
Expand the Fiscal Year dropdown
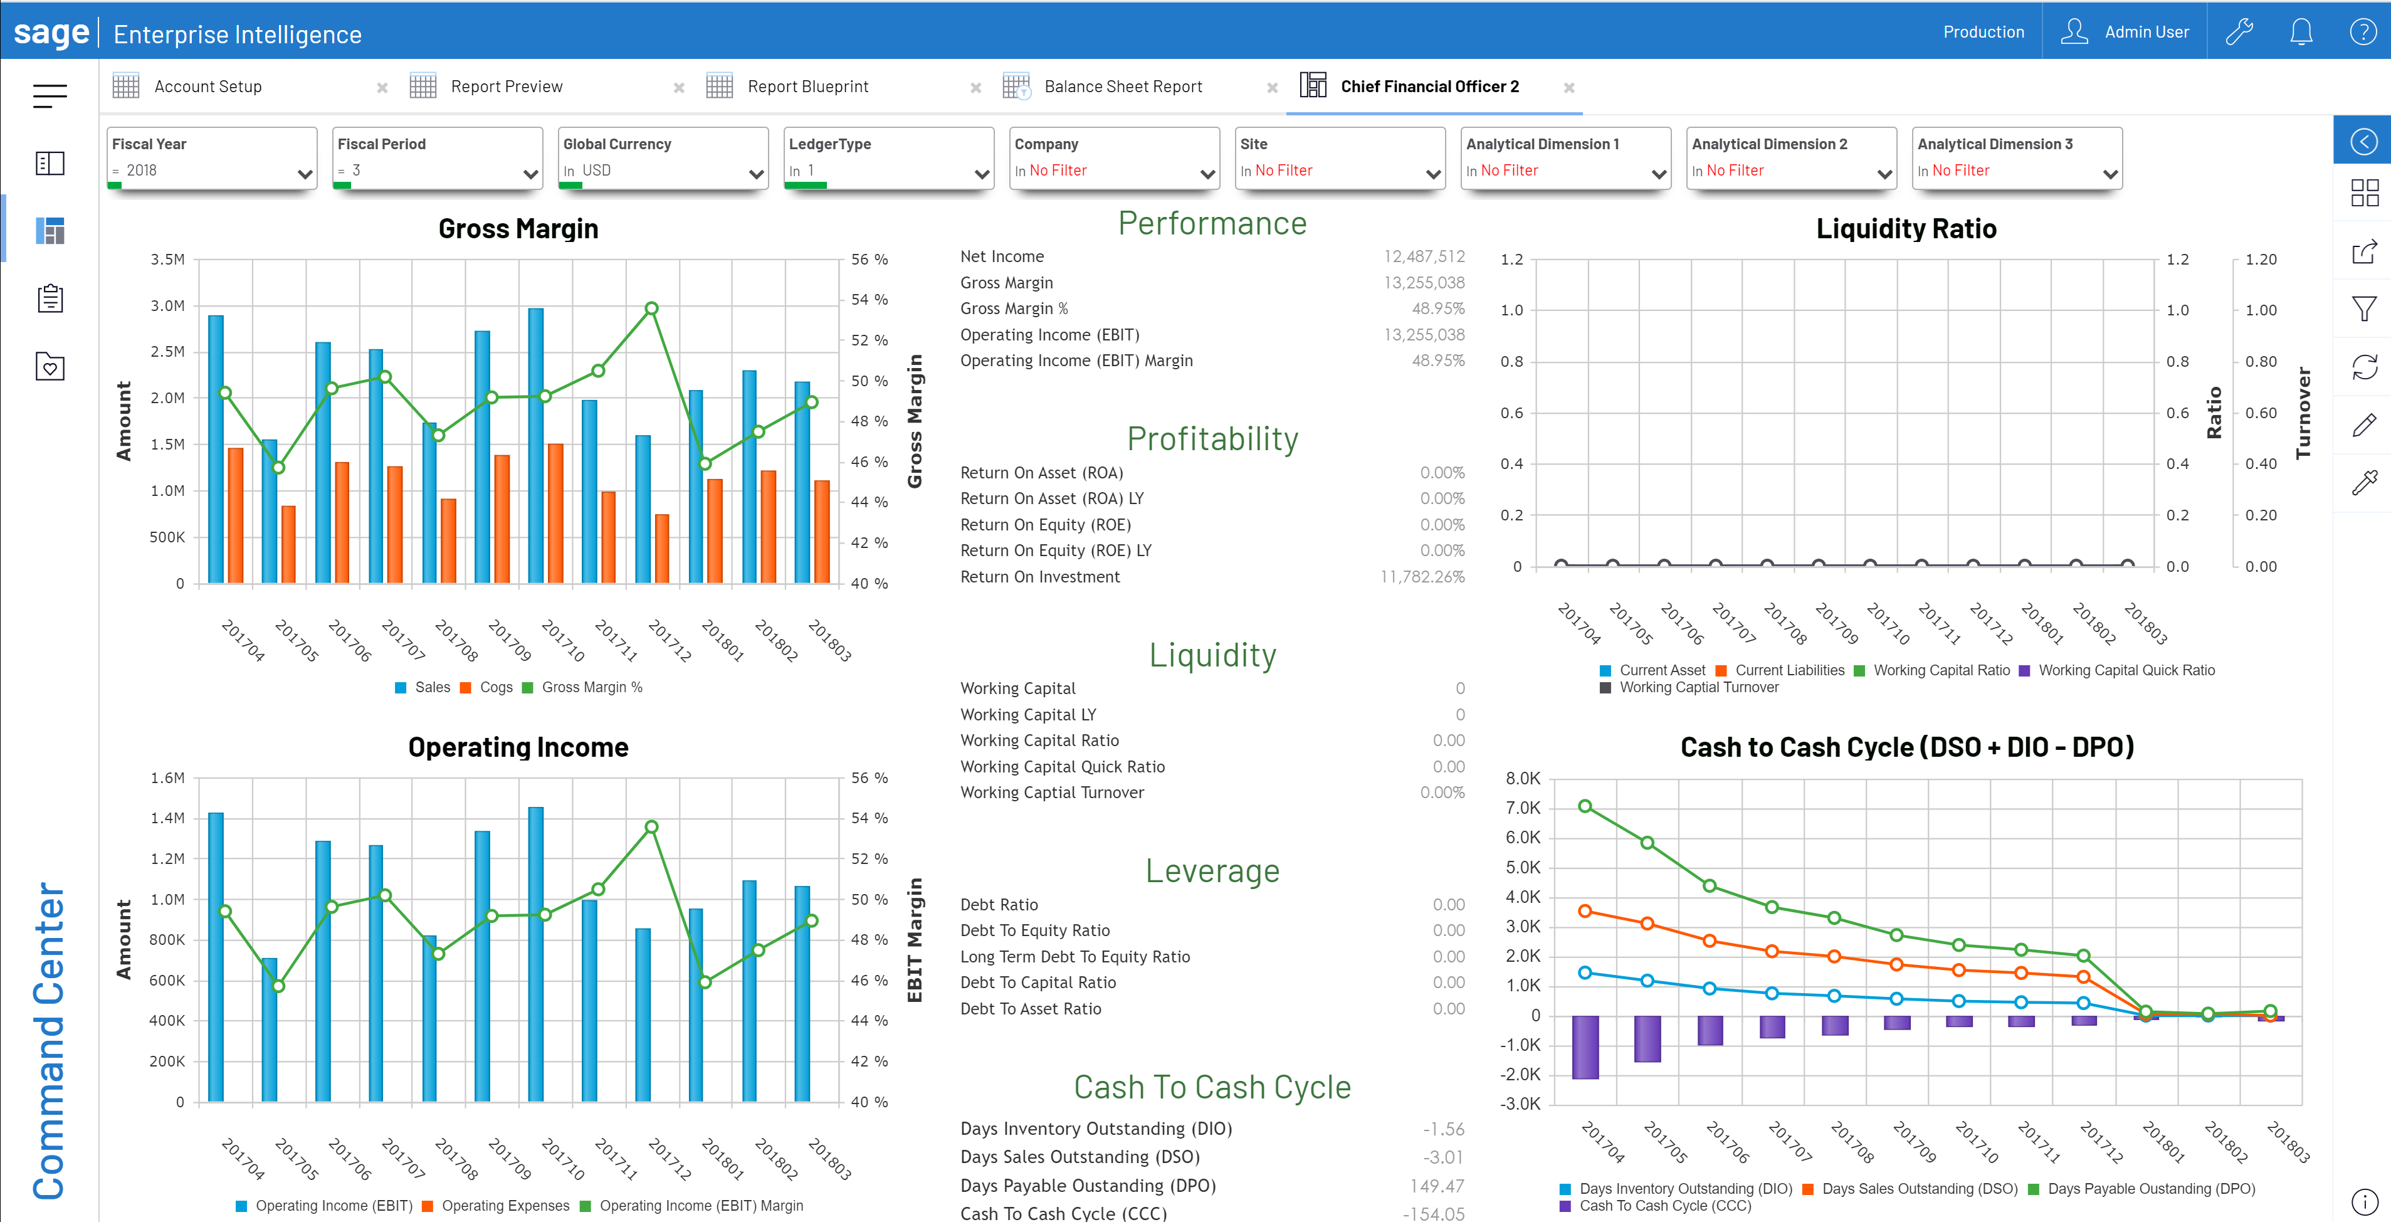[305, 172]
